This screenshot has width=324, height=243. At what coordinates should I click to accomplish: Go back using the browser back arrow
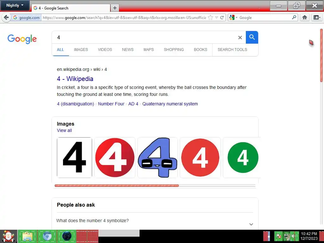pyautogui.click(x=6, y=18)
